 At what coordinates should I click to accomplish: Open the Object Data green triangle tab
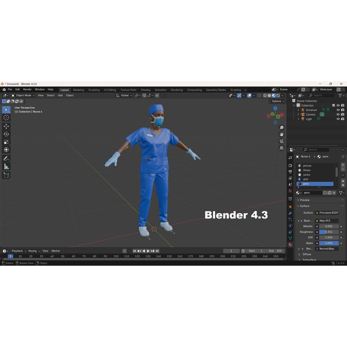coord(290,238)
